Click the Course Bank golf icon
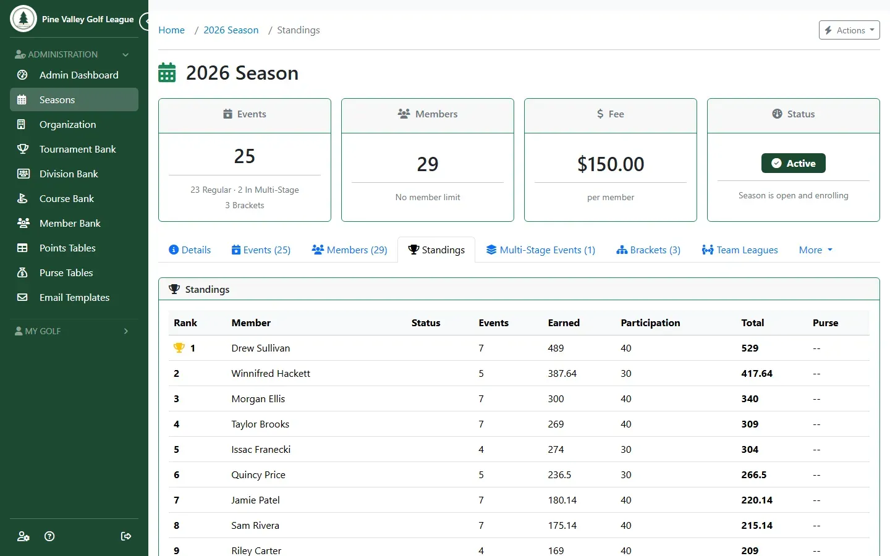 coord(22,198)
